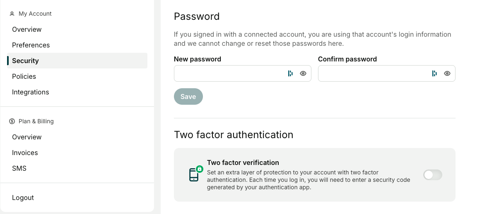Click the Save password button
Image resolution: width=499 pixels, height=214 pixels.
coord(188,96)
